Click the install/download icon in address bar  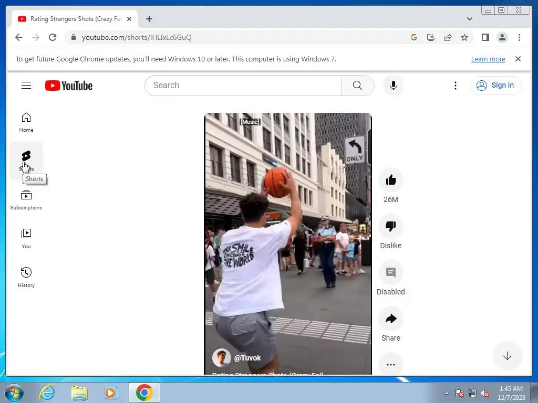[x=431, y=37]
